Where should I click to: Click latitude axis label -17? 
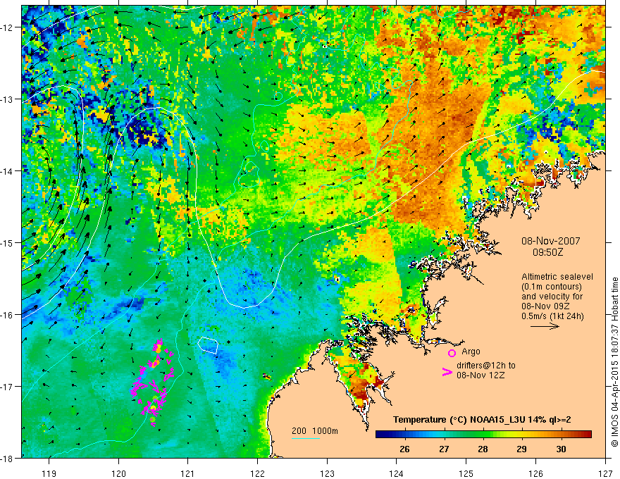point(8,387)
